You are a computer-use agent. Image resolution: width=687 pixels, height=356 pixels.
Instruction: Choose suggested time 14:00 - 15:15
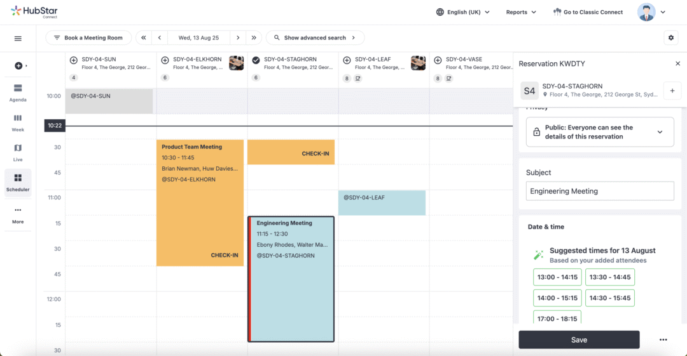point(557,298)
